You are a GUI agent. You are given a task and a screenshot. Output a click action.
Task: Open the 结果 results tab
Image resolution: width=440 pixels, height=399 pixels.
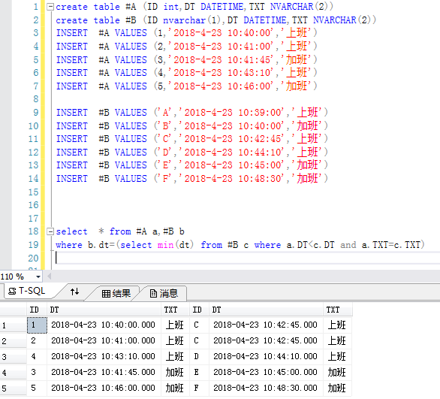tap(116, 293)
